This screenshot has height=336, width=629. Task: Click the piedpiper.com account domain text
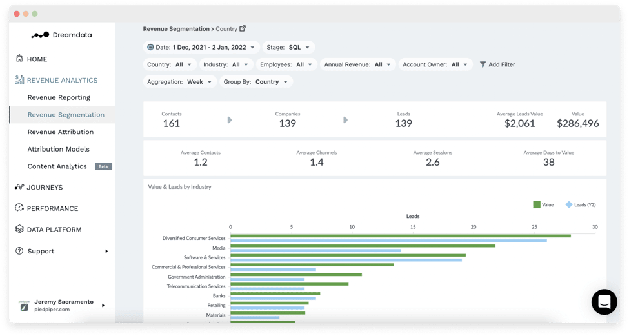(52, 310)
